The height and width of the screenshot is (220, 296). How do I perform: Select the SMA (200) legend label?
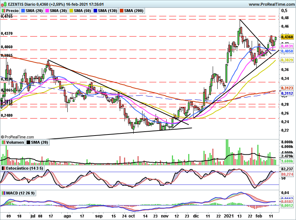click(134, 11)
